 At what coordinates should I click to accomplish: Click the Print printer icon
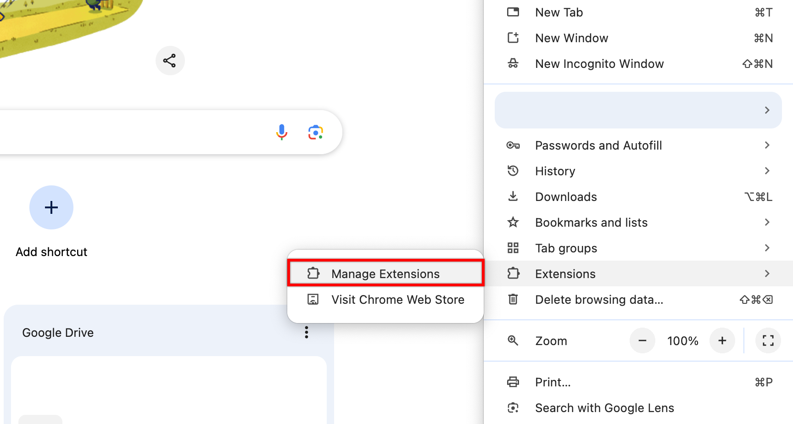(x=513, y=382)
